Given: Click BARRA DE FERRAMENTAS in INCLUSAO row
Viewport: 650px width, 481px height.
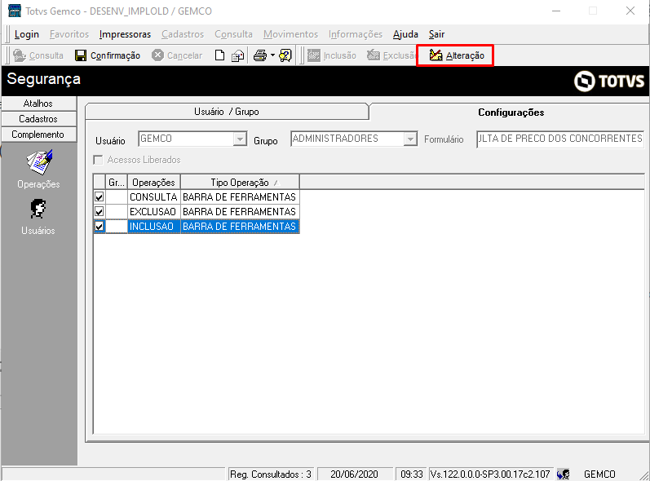Looking at the screenshot, I should click(x=240, y=226).
